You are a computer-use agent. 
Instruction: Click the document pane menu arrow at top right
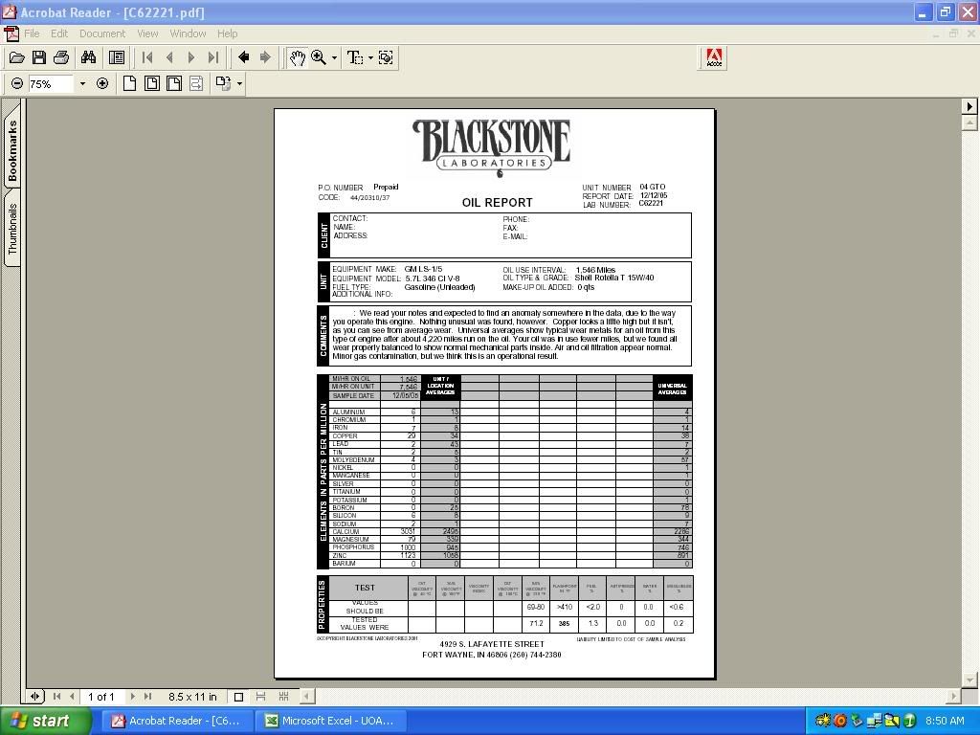coord(969,106)
